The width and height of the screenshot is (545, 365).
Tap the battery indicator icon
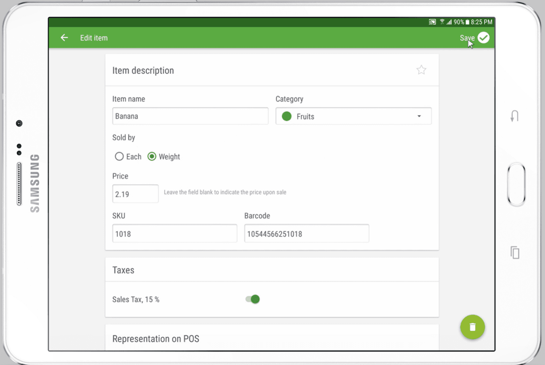(x=467, y=22)
